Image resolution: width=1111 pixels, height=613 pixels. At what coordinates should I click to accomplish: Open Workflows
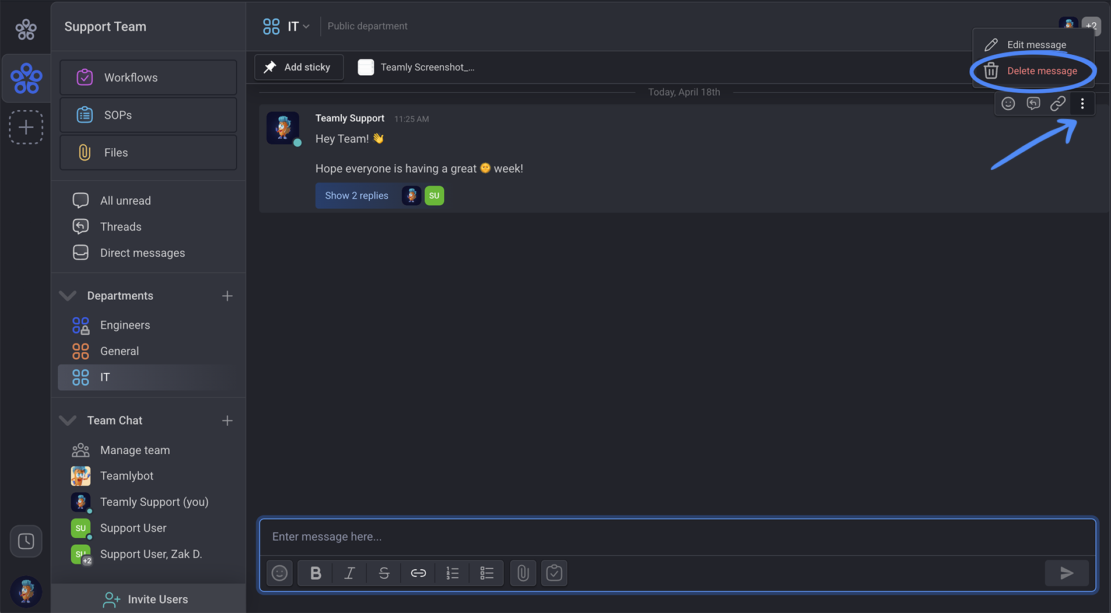pyautogui.click(x=148, y=78)
